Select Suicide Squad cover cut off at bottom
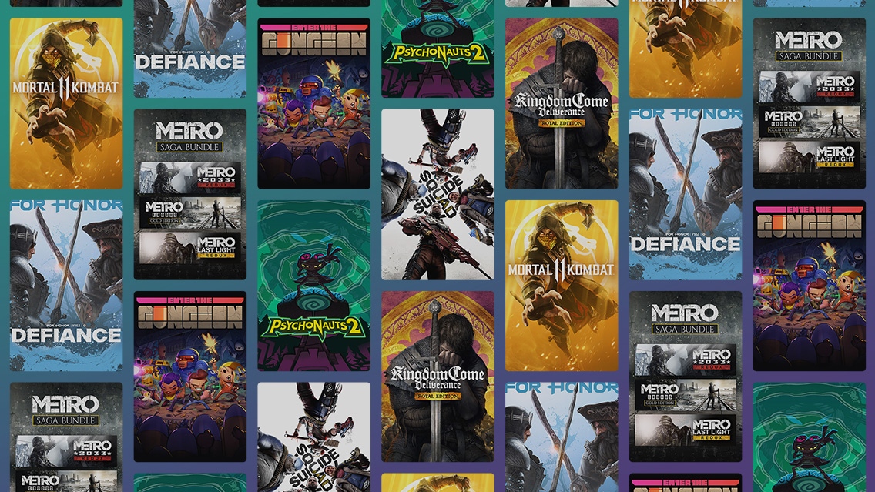 [313, 437]
